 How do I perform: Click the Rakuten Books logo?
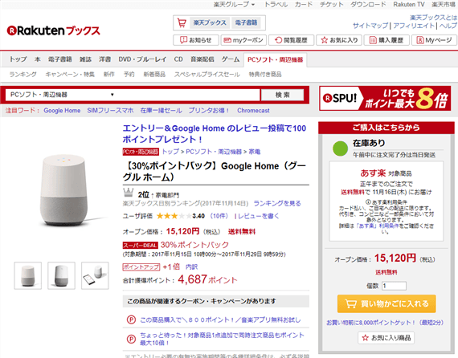click(54, 31)
